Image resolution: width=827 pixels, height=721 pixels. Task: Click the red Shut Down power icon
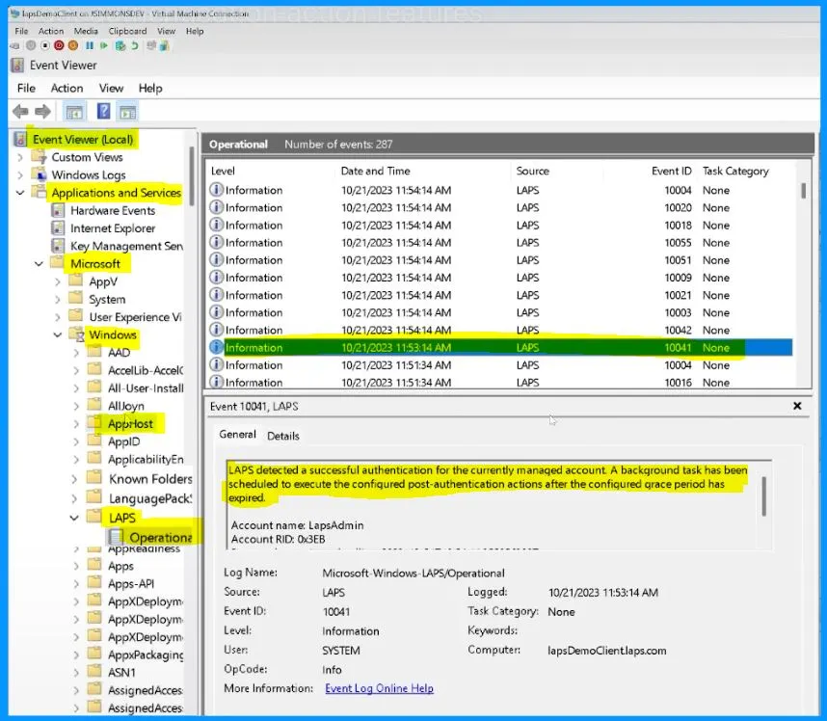(59, 46)
